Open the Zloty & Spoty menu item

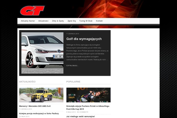click(x=58, y=21)
